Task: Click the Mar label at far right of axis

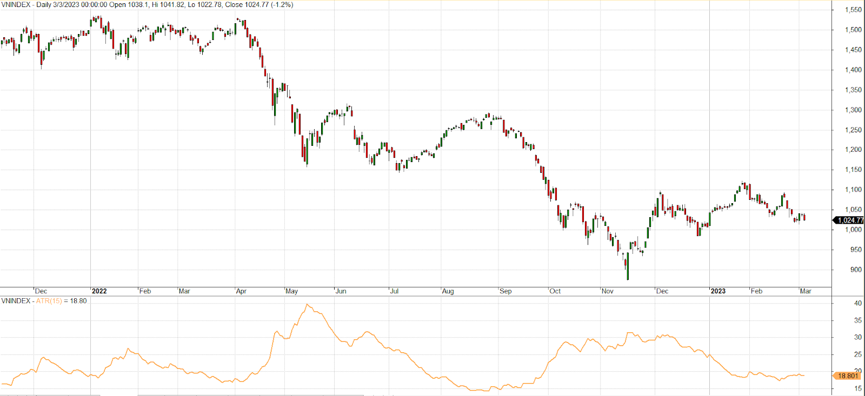Action: point(805,291)
